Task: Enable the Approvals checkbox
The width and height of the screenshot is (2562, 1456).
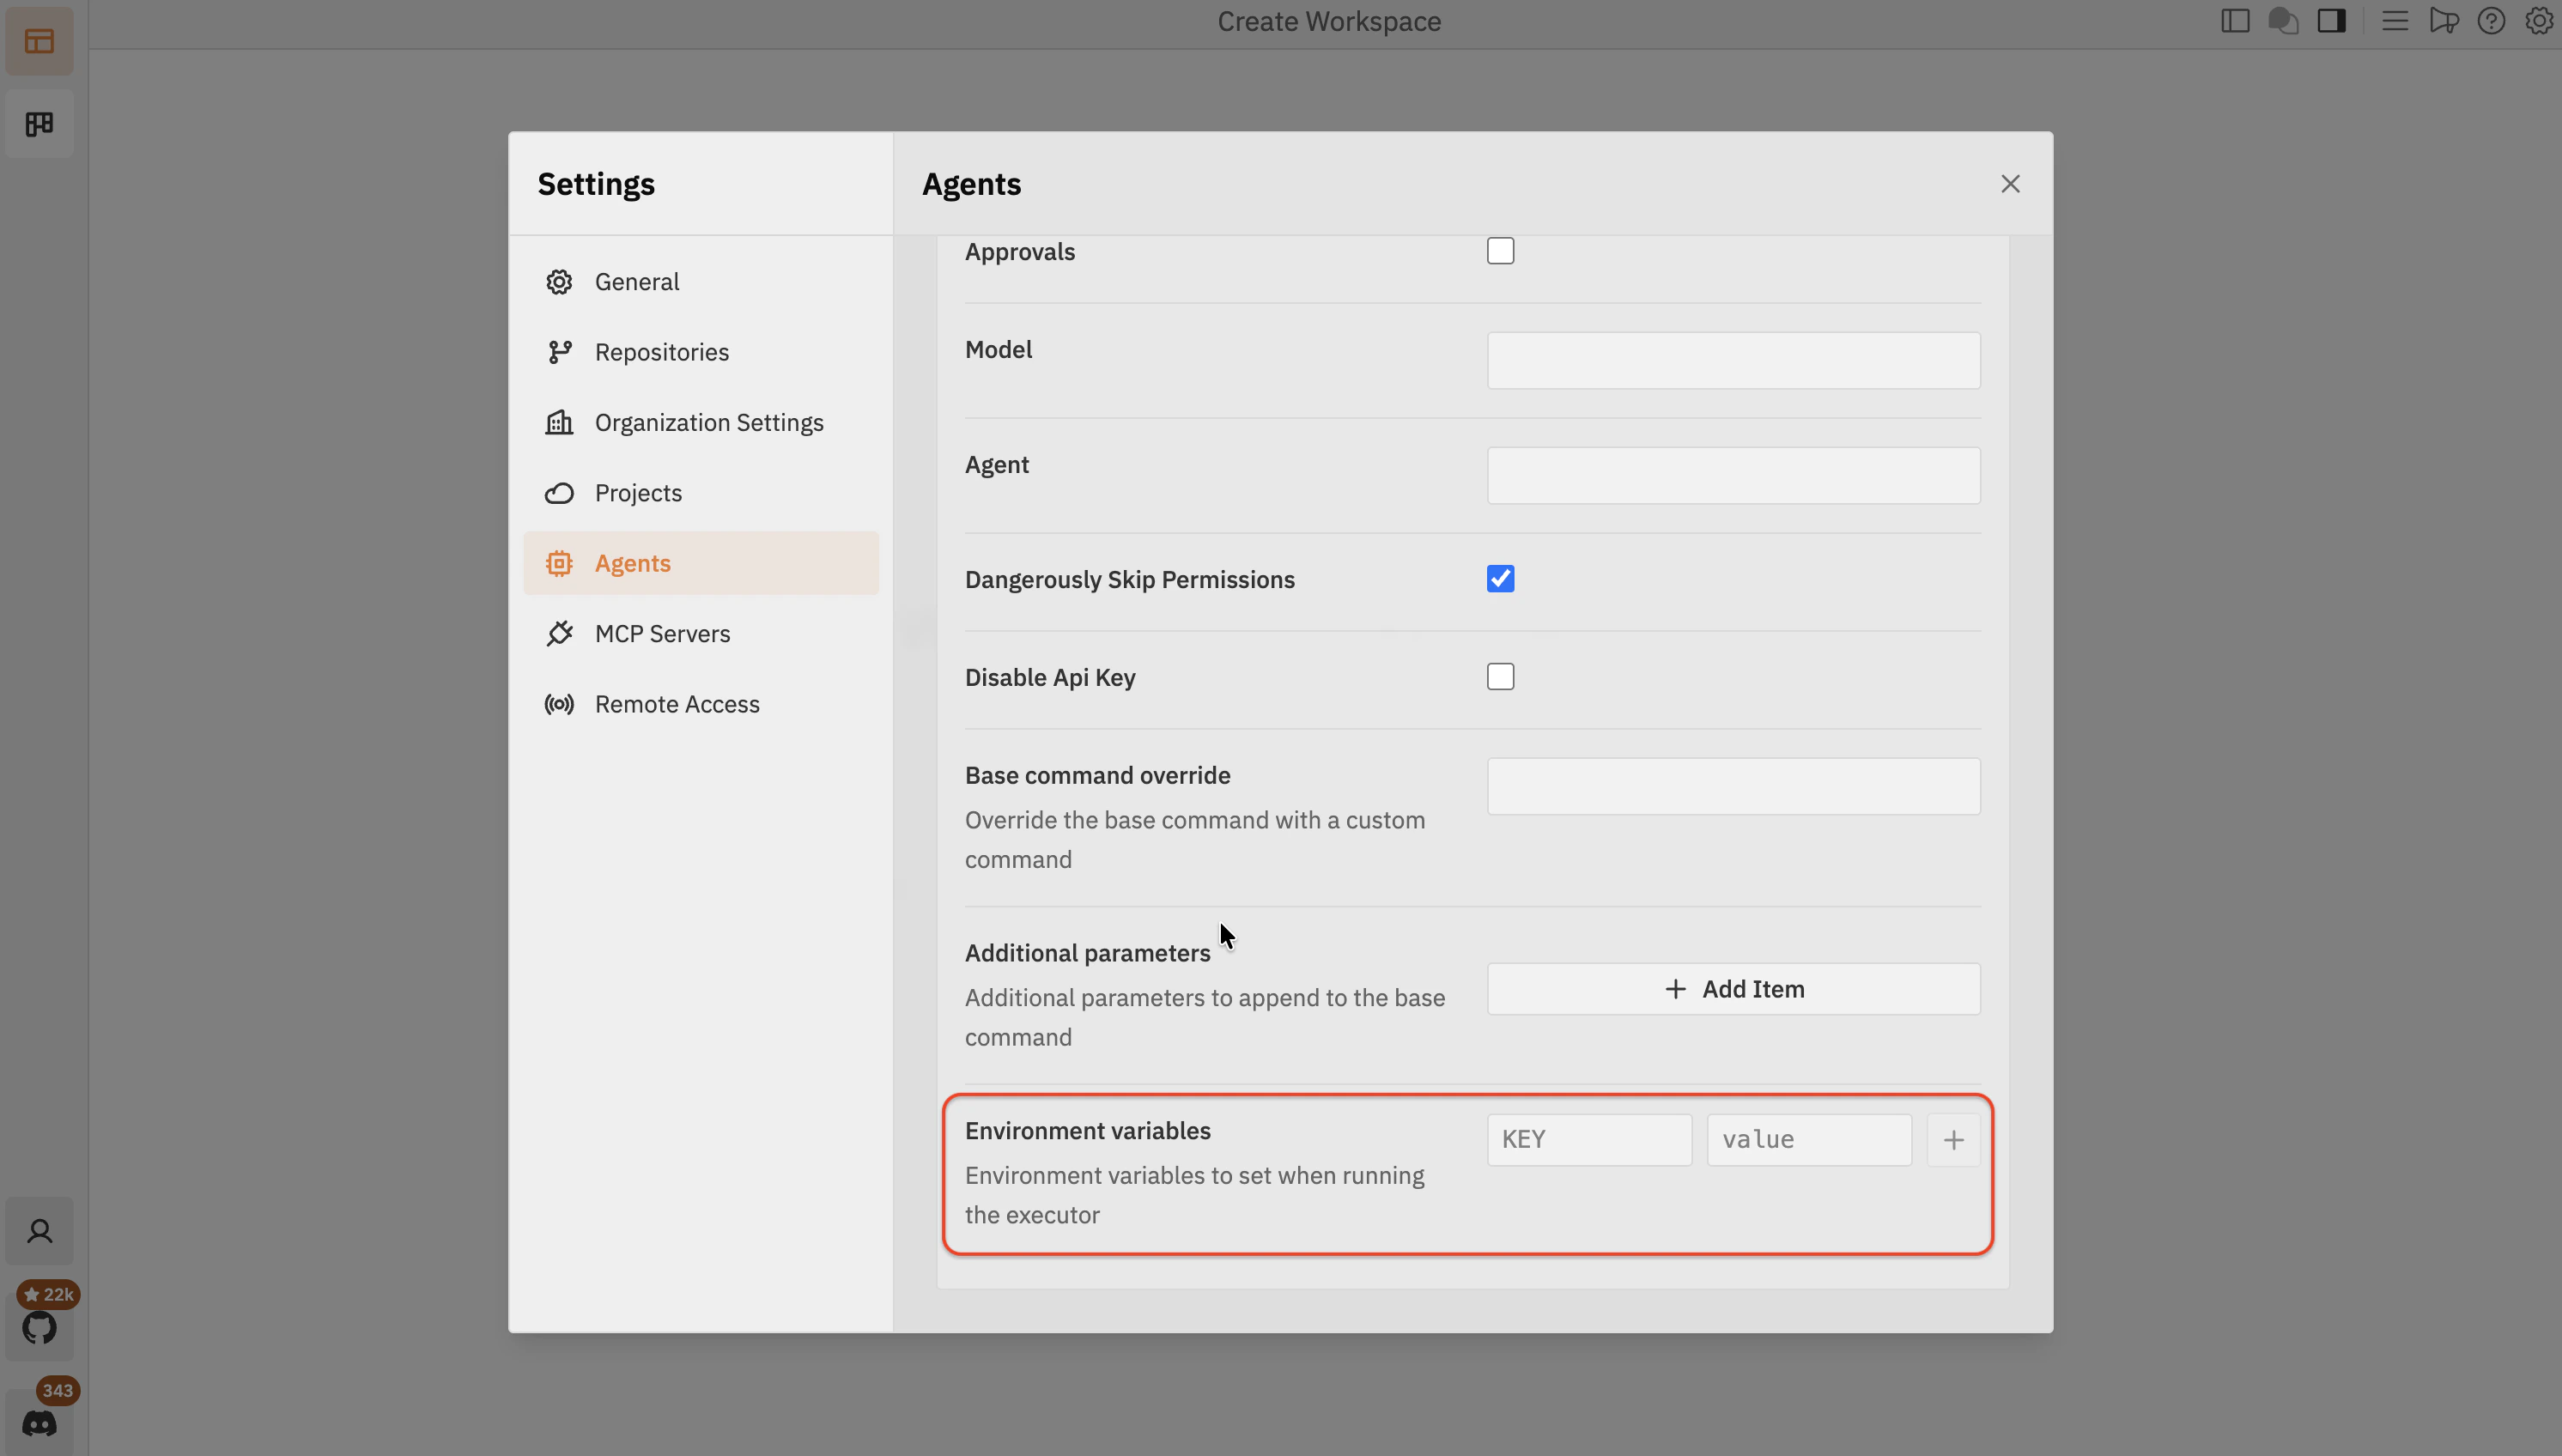Action: coord(1499,250)
